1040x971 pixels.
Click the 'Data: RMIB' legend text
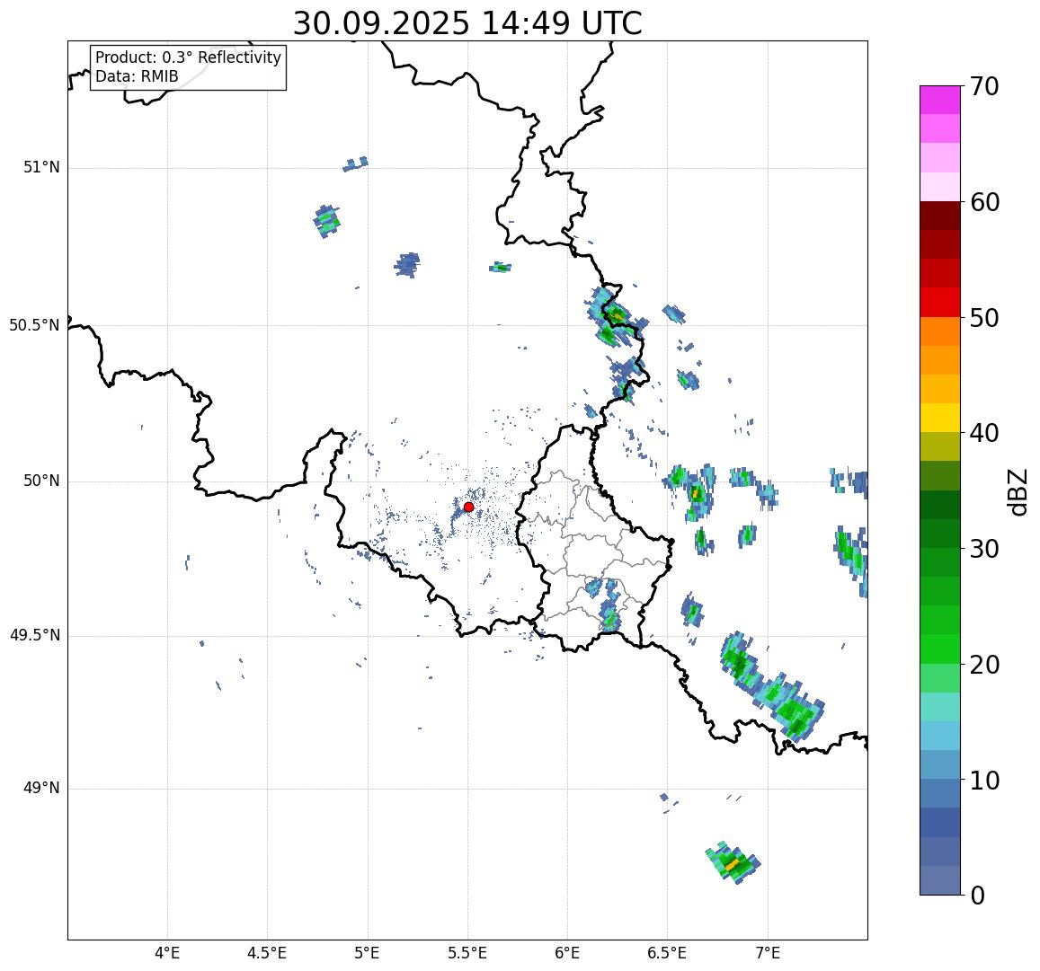[x=137, y=76]
